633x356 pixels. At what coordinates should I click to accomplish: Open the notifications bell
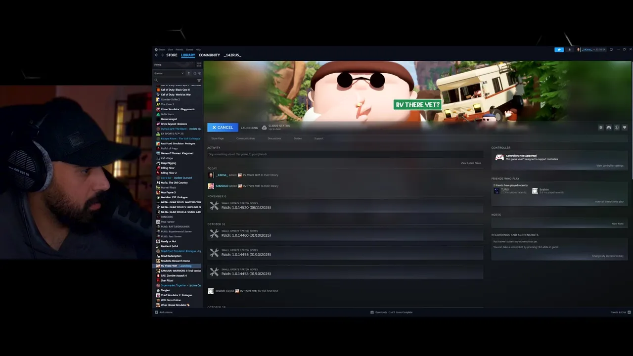569,49
